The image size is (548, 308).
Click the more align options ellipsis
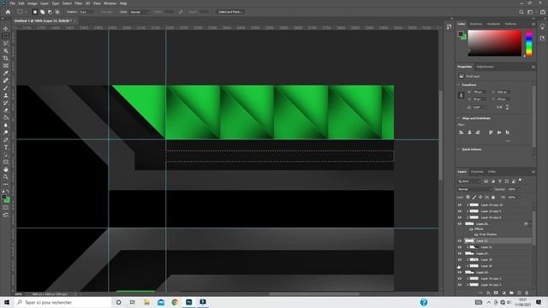click(x=508, y=141)
